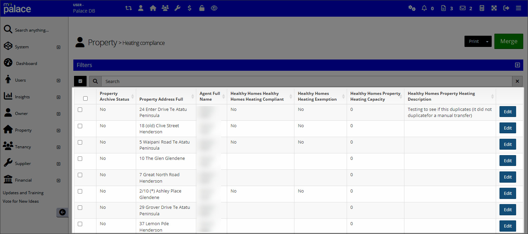Open the notifications bell icon
Screen dimensions: 528x234
(424, 8)
